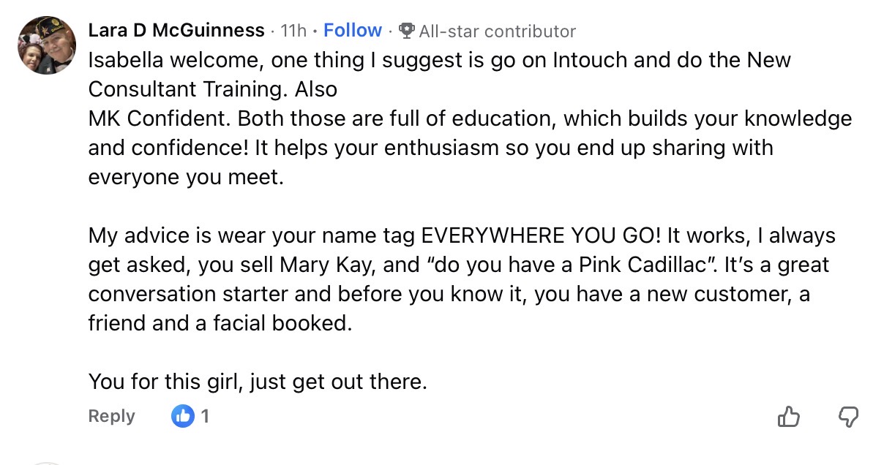Image resolution: width=884 pixels, height=465 pixels.
Task: Click the trophy badge icon
Action: (x=406, y=31)
